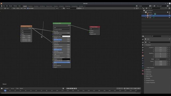
Task: Switch to the Shading workspace tab
Action: (x=56, y=6)
